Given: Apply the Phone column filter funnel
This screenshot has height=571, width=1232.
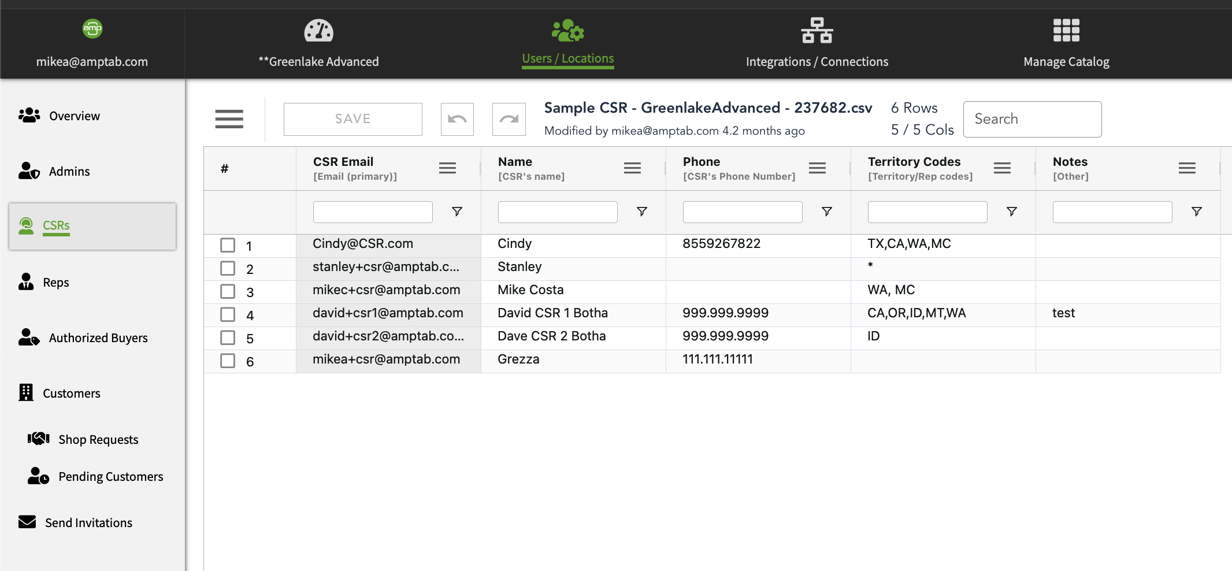Looking at the screenshot, I should pyautogui.click(x=827, y=212).
